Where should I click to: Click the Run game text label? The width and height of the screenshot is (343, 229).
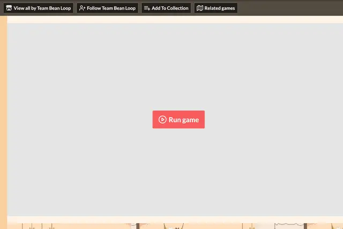(184, 120)
